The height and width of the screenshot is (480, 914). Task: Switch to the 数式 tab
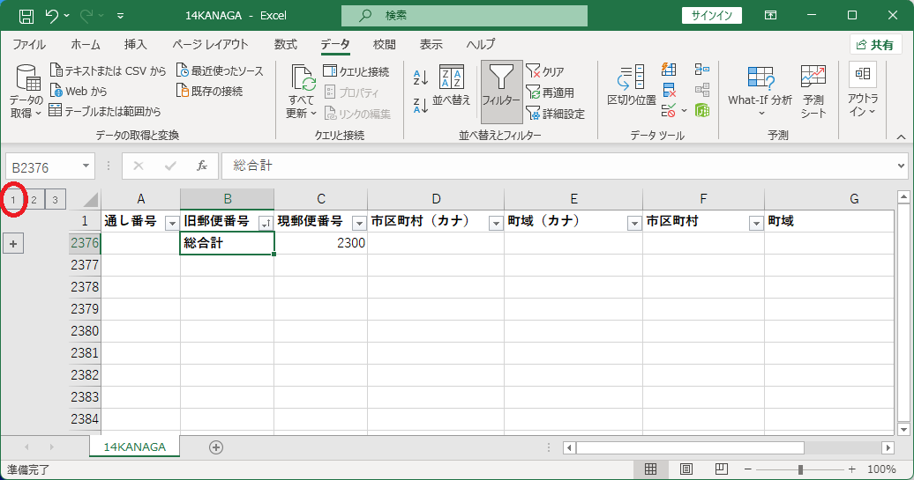pos(286,44)
